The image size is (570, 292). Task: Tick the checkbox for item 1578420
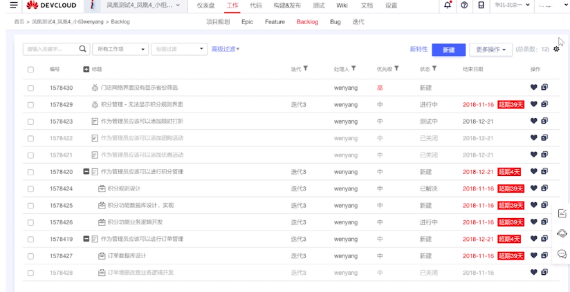click(30, 172)
